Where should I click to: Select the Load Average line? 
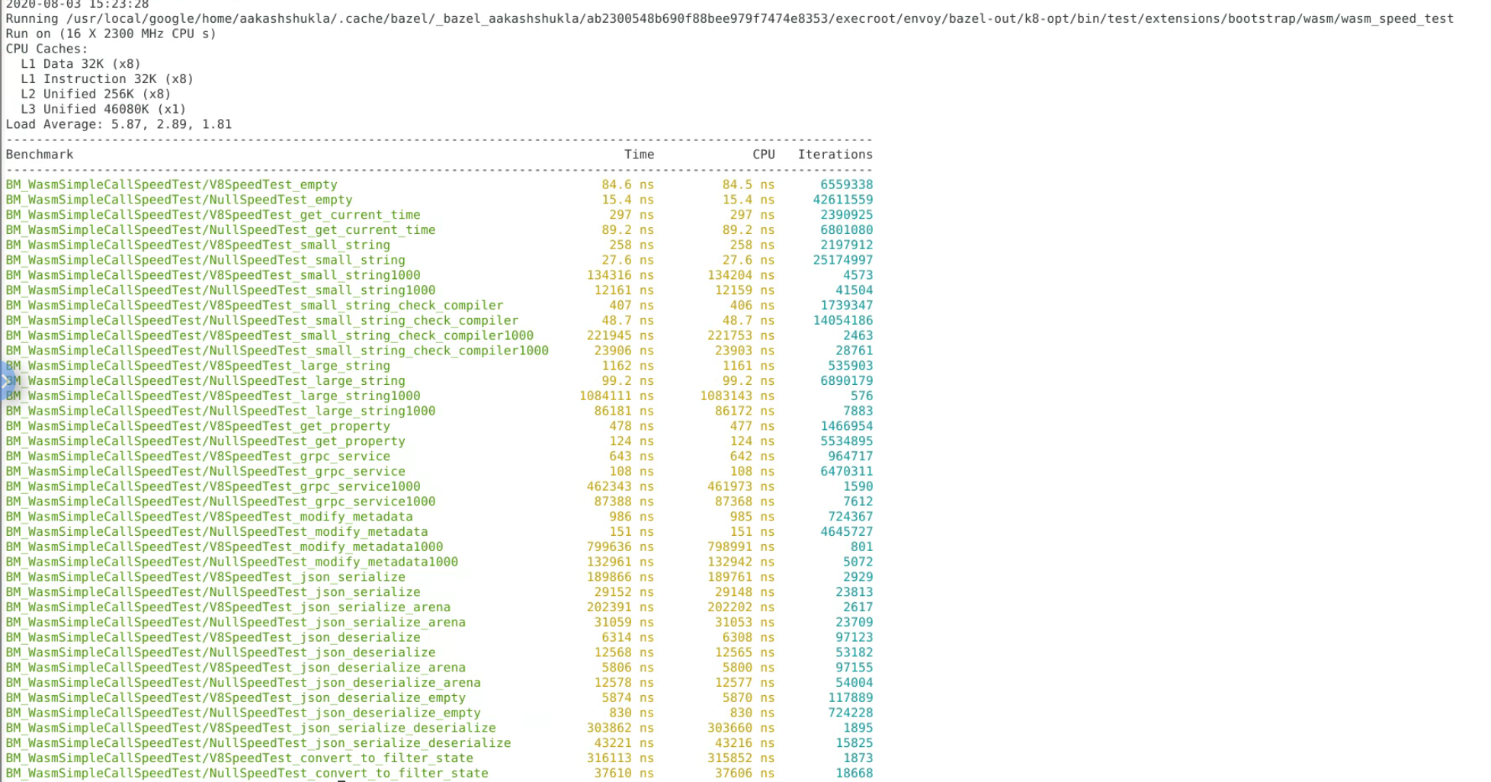click(x=119, y=124)
